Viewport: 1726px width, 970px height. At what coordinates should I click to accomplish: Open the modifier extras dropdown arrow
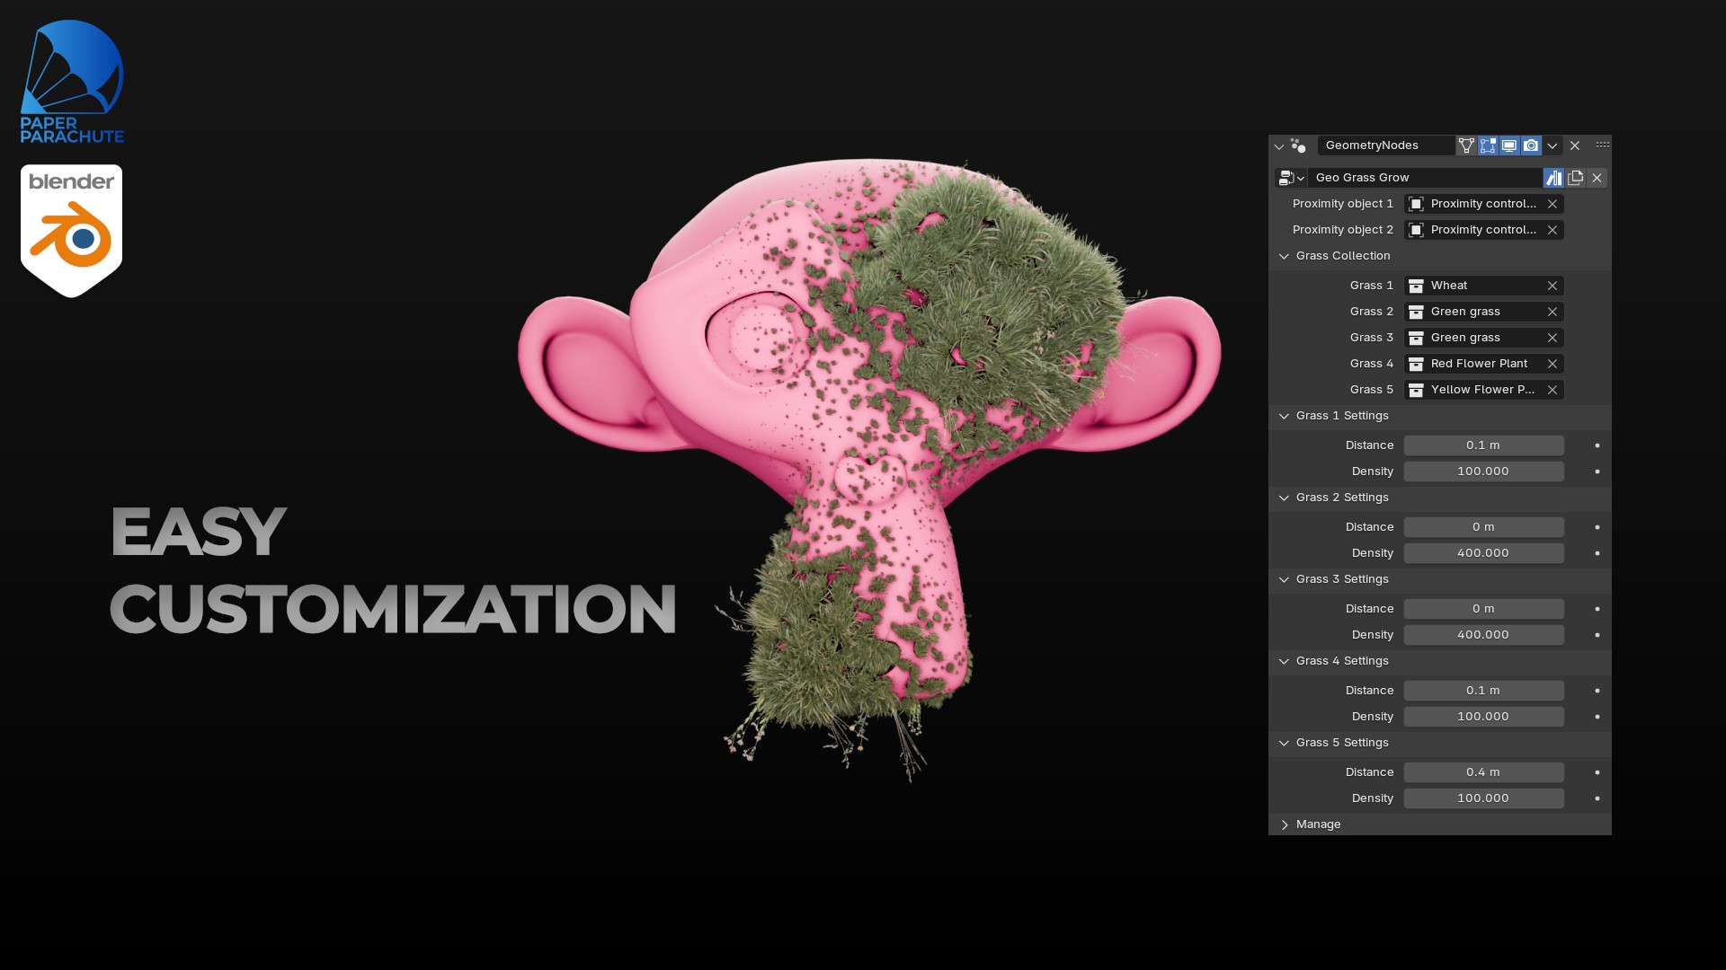(1553, 145)
